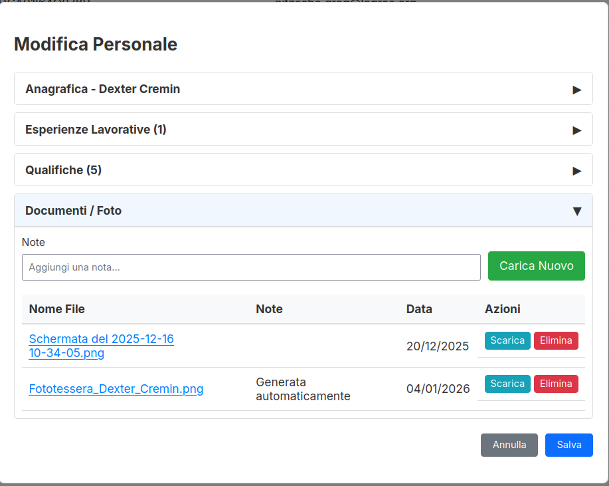Save changes with the Salva button
Viewport: 609px width, 486px height.
coord(568,445)
